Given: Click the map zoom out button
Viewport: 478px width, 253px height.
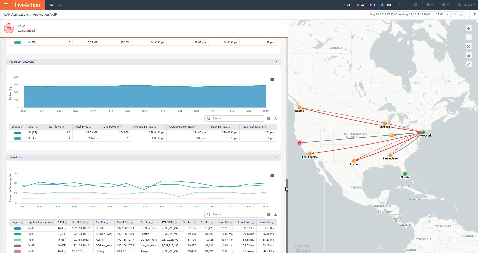Looking at the screenshot, I should (x=469, y=37).
